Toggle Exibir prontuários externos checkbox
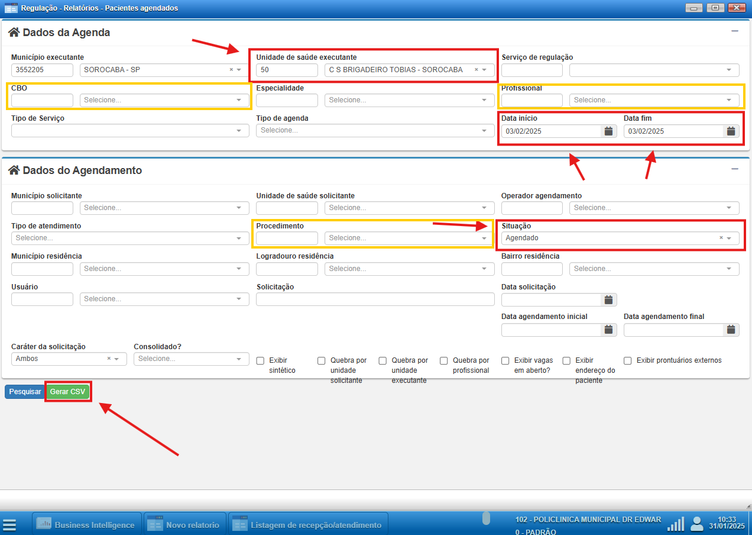This screenshot has height=535, width=752. (628, 360)
